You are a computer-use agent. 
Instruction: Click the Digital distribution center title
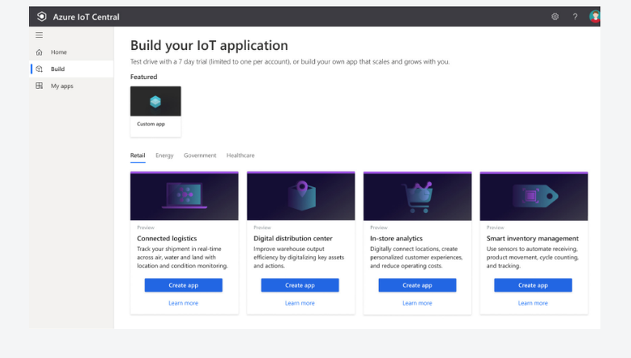pyautogui.click(x=293, y=239)
